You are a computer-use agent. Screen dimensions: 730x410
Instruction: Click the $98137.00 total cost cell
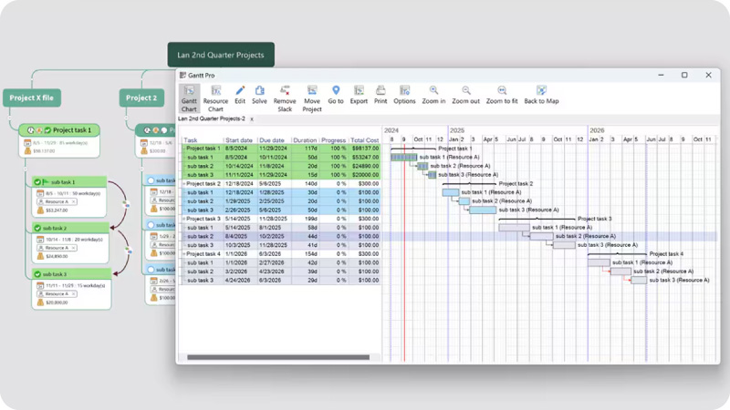click(365, 149)
